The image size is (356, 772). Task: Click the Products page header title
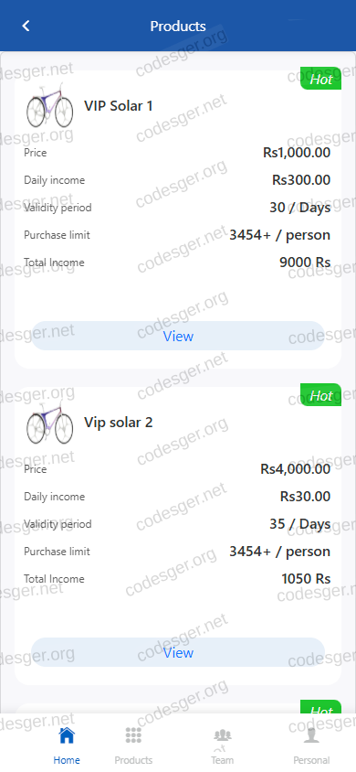pos(178,27)
